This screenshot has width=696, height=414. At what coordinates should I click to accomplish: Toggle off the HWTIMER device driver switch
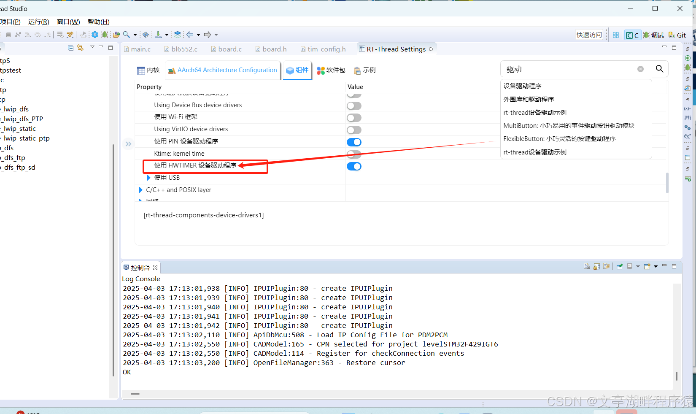(x=354, y=166)
